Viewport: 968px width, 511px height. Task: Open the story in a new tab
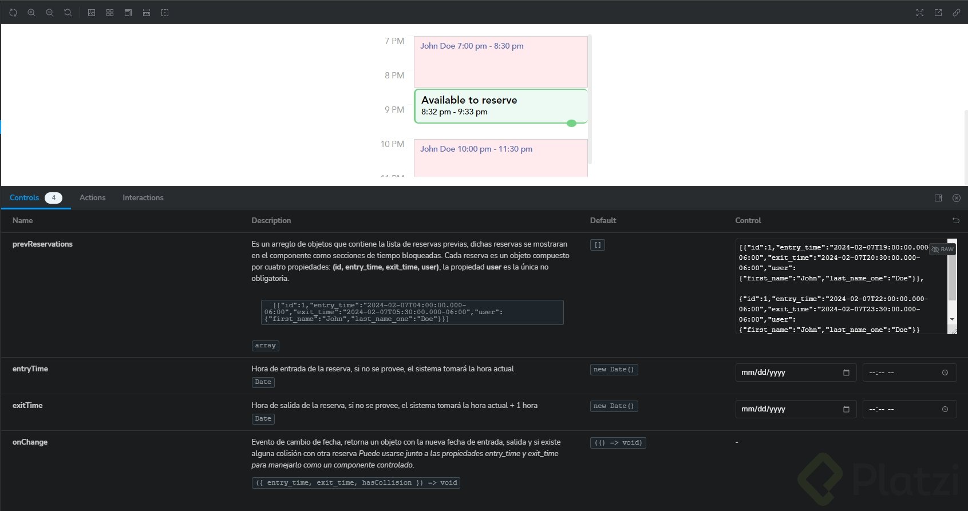click(938, 13)
